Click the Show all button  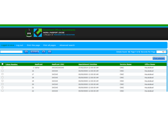pyautogui.click(x=35, y=52)
